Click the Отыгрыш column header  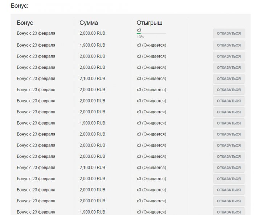click(149, 23)
